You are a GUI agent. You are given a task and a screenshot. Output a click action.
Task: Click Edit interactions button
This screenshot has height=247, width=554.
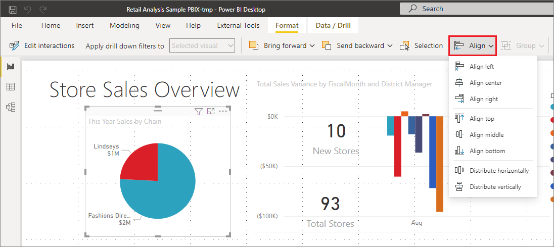pos(42,46)
